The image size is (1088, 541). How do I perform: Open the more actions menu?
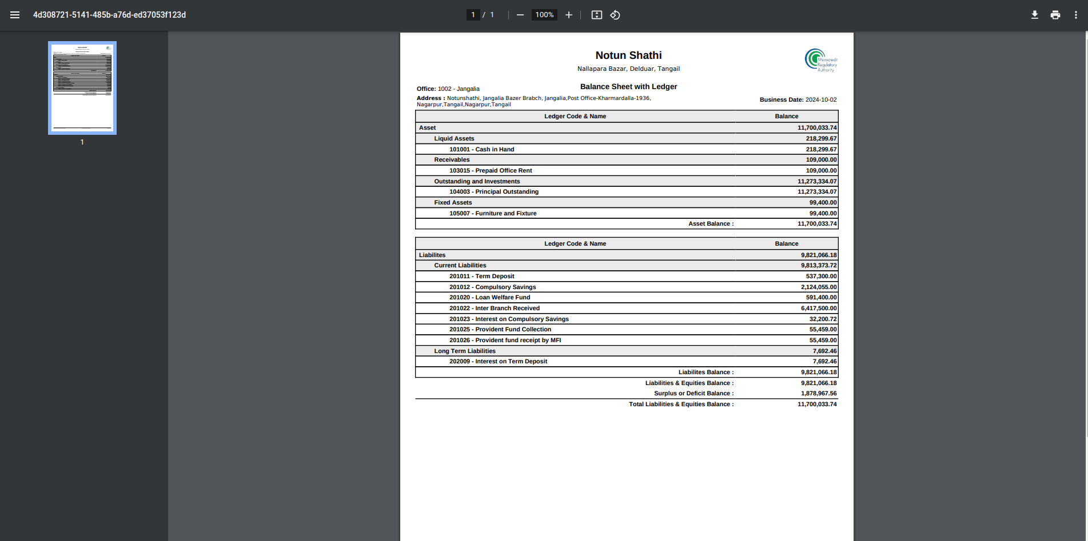pyautogui.click(x=1076, y=15)
